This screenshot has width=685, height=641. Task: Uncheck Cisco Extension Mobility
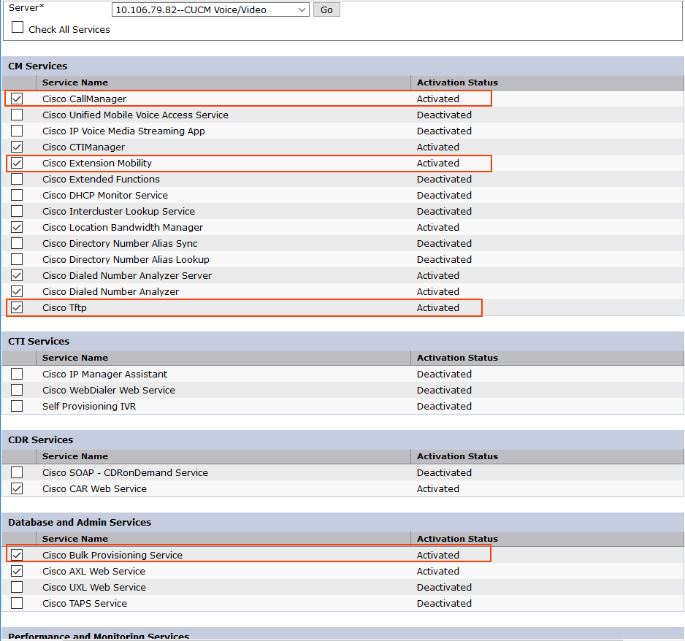coord(17,163)
